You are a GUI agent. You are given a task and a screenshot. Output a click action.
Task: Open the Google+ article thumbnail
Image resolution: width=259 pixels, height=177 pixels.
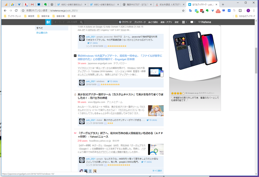coord(156,149)
